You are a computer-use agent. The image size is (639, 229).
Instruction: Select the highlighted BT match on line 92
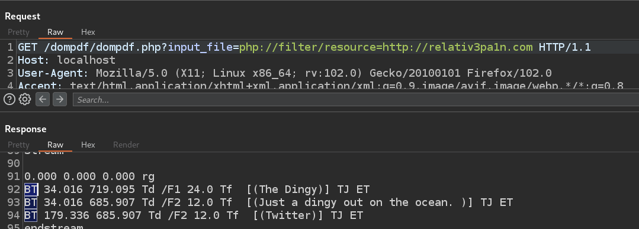[31, 189]
